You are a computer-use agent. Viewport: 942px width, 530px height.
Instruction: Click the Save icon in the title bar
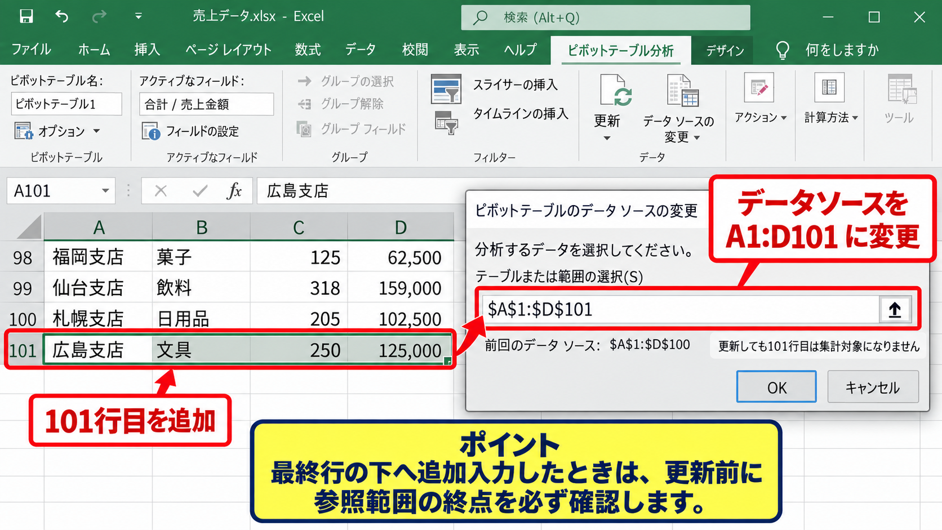pyautogui.click(x=26, y=16)
